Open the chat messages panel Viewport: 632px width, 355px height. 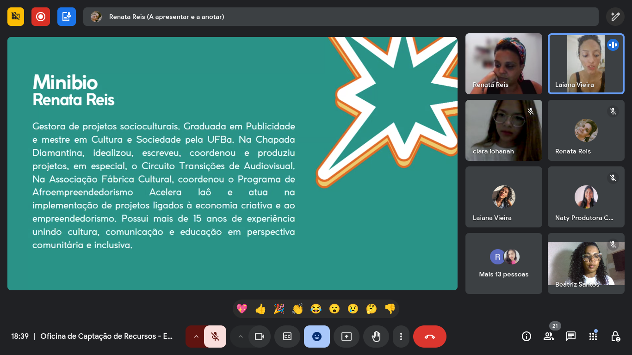point(571,337)
